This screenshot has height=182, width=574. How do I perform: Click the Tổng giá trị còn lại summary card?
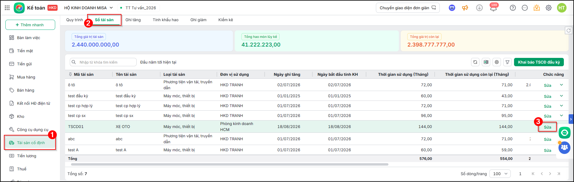(x=484, y=41)
